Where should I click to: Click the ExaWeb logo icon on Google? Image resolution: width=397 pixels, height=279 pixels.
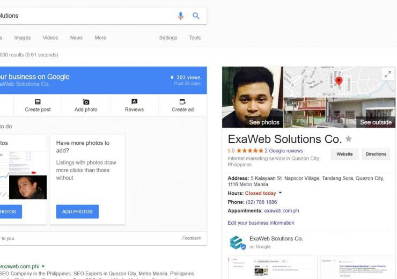click(237, 243)
